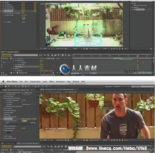155x153 pixels.
Task: Click Graph Editor icon in Transporter effect timeline
Action: click(x=69, y=55)
